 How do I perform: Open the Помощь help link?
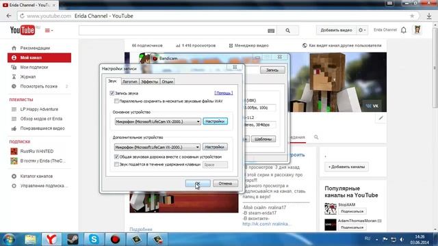tap(224, 93)
